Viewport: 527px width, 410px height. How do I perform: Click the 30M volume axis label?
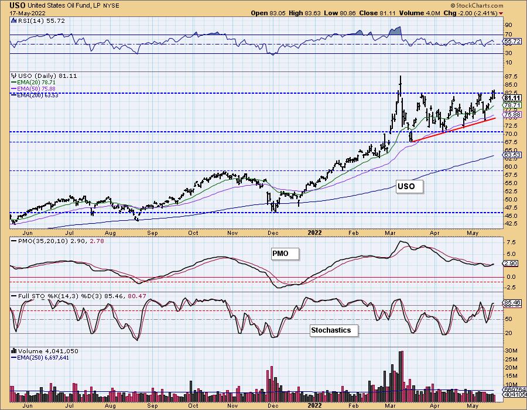pyautogui.click(x=511, y=350)
